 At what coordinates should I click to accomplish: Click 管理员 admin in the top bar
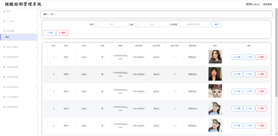[253, 4]
